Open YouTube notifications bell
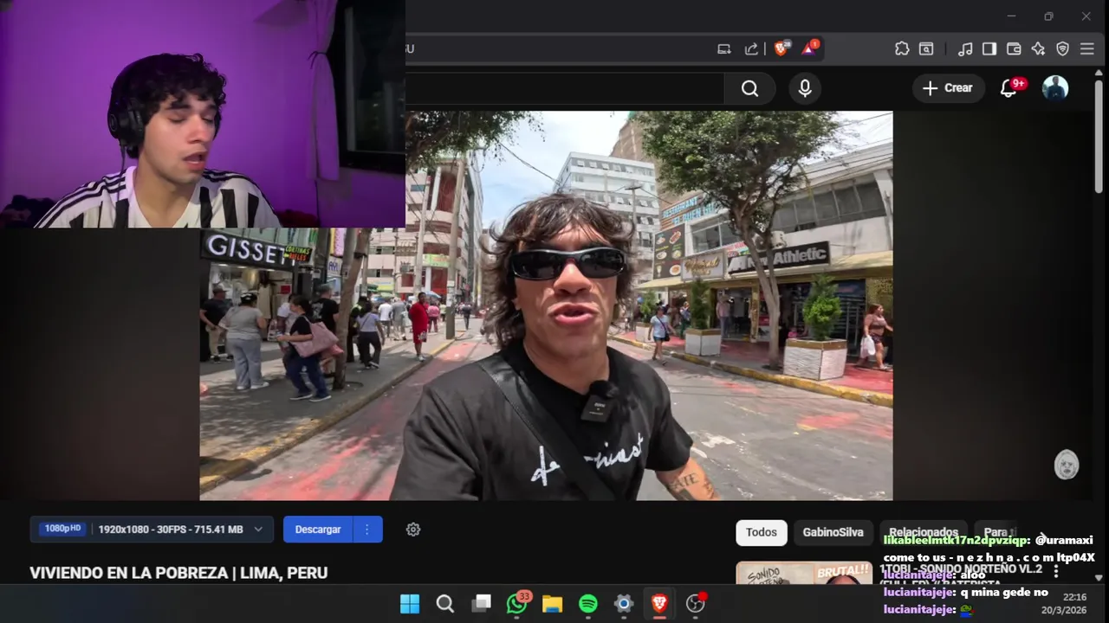This screenshot has height=623, width=1109. 1008,88
